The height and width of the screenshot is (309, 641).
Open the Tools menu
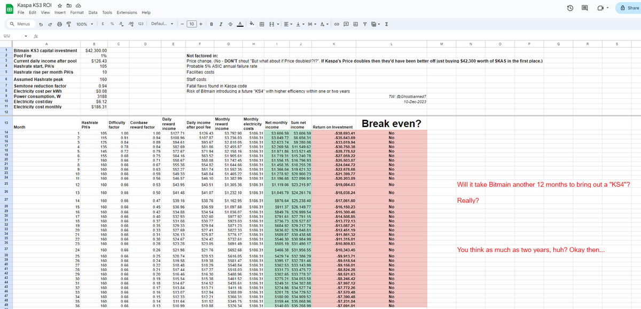[x=107, y=12]
